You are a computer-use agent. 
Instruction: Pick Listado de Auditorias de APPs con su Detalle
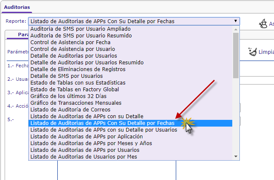(x=130, y=116)
